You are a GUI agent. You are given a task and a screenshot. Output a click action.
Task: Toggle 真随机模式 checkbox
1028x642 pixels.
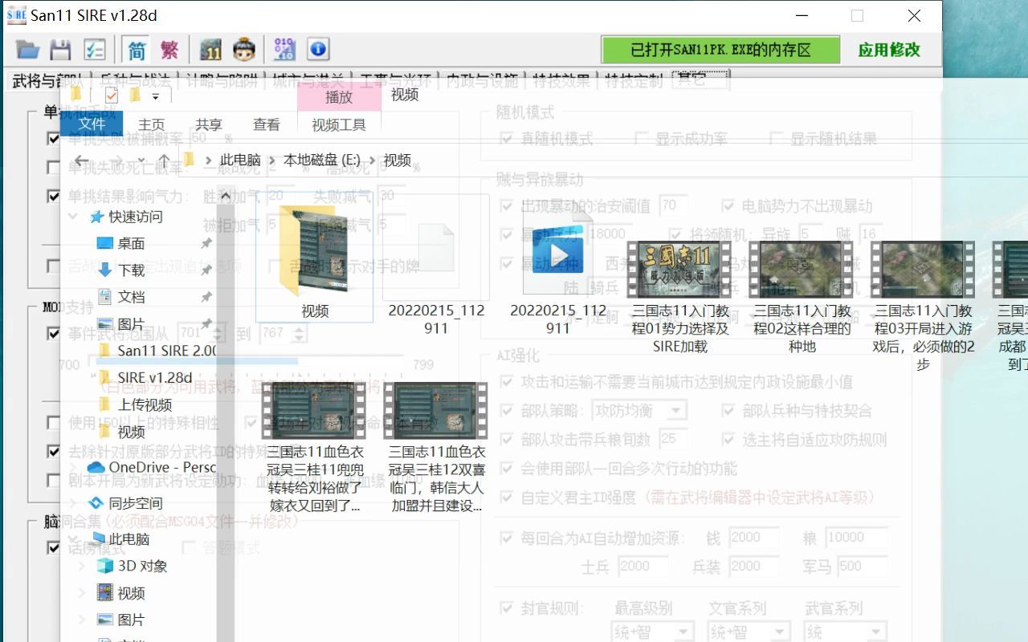click(506, 139)
